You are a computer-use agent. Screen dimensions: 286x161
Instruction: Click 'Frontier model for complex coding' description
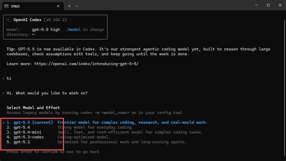click(x=133, y=122)
